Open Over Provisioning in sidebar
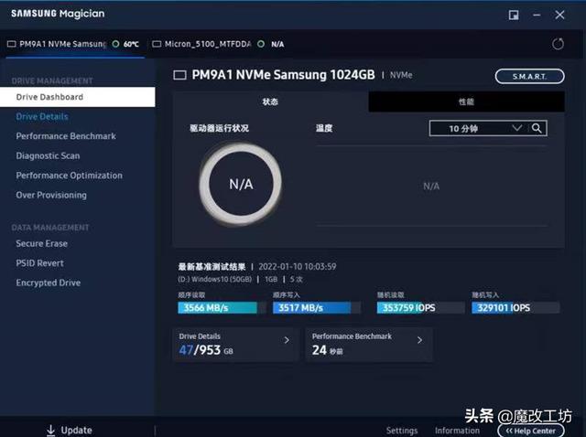Viewport: 586px width, 437px height. click(x=51, y=195)
